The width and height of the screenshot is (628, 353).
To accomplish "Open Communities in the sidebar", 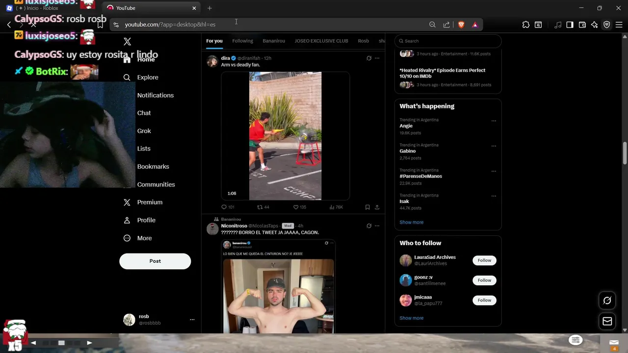I will click(x=156, y=184).
